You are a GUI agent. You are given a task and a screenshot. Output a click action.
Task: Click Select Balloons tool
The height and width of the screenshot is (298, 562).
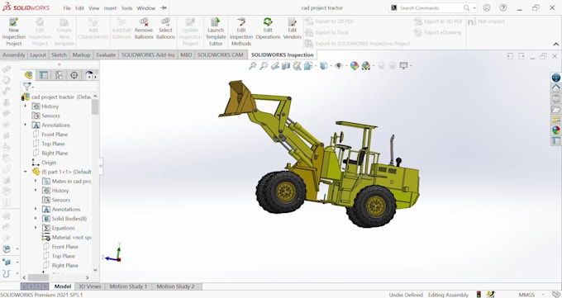click(x=165, y=29)
